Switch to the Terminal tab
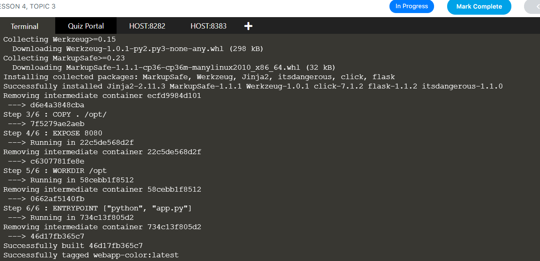 [25, 26]
